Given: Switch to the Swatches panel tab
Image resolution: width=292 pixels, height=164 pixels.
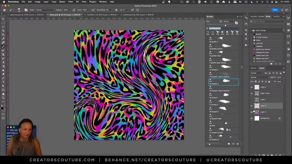Looking at the screenshot, I should click(x=254, y=16).
